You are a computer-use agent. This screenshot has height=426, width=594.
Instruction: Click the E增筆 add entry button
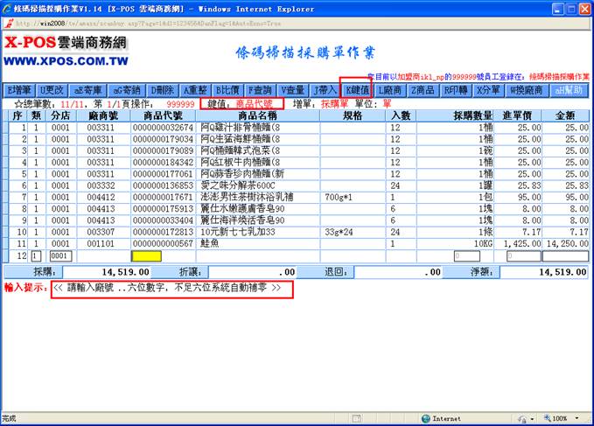19,90
